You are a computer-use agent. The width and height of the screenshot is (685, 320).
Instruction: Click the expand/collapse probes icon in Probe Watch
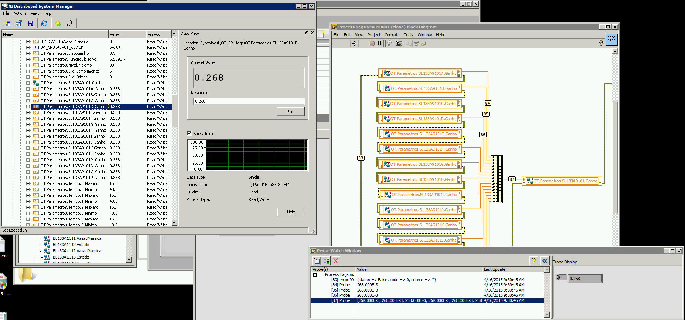tap(326, 260)
